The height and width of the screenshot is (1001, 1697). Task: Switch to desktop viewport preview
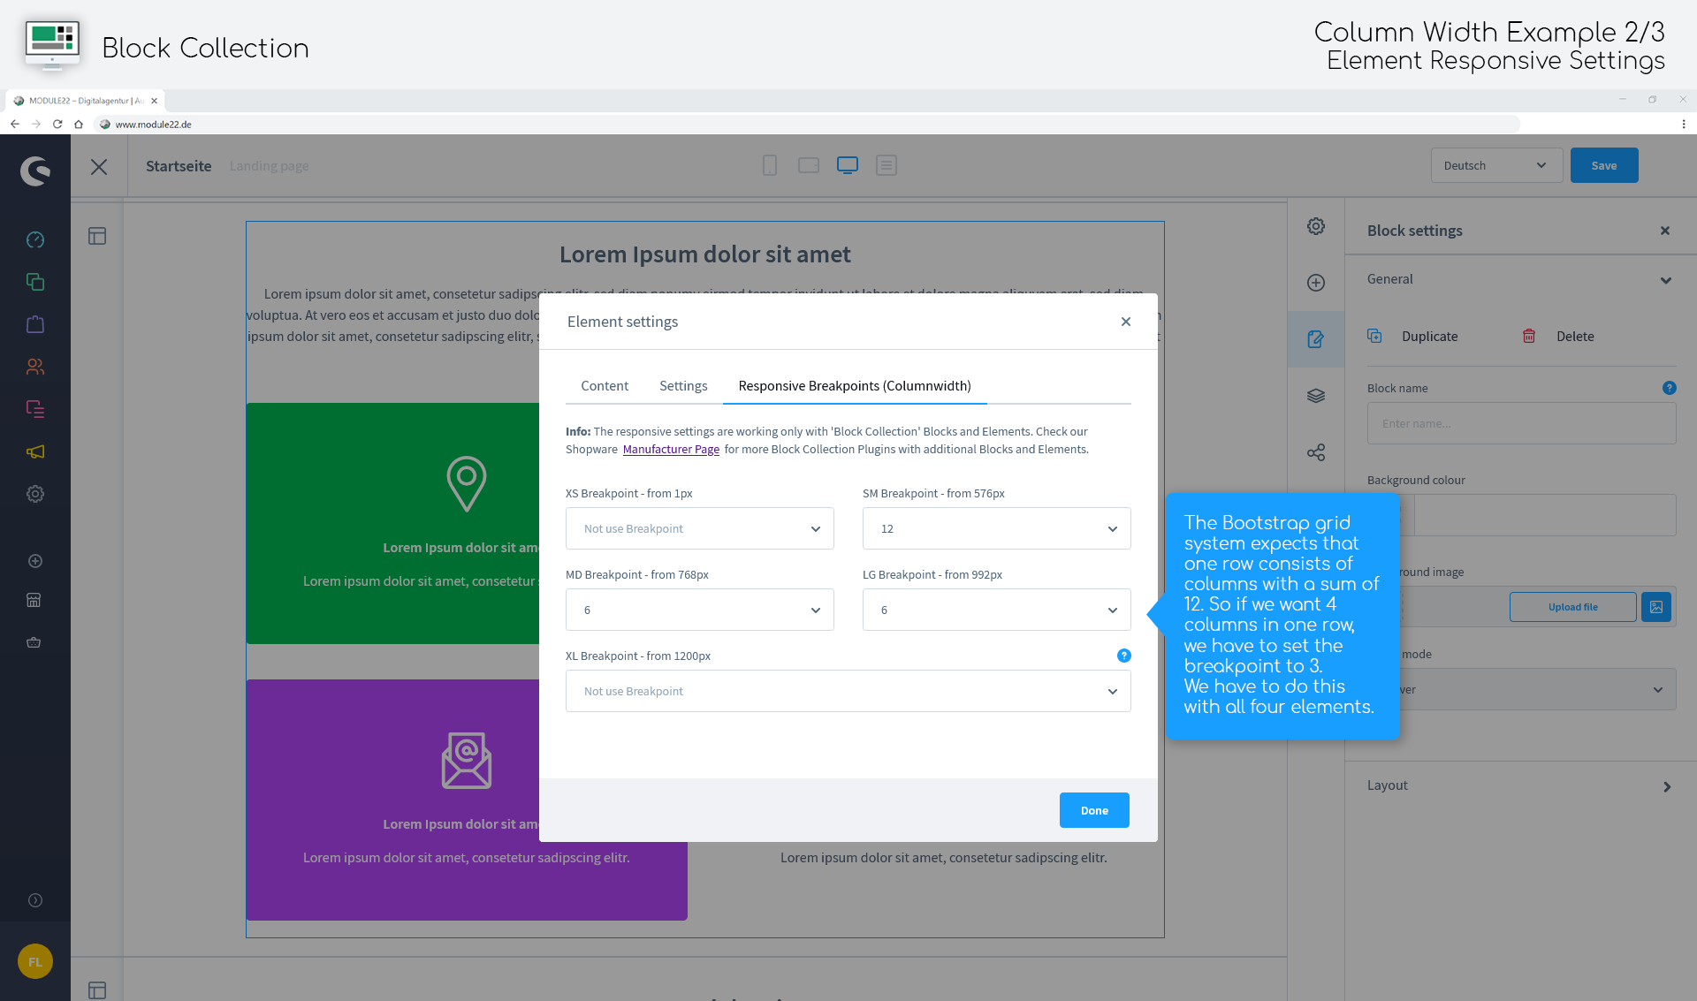[848, 165]
